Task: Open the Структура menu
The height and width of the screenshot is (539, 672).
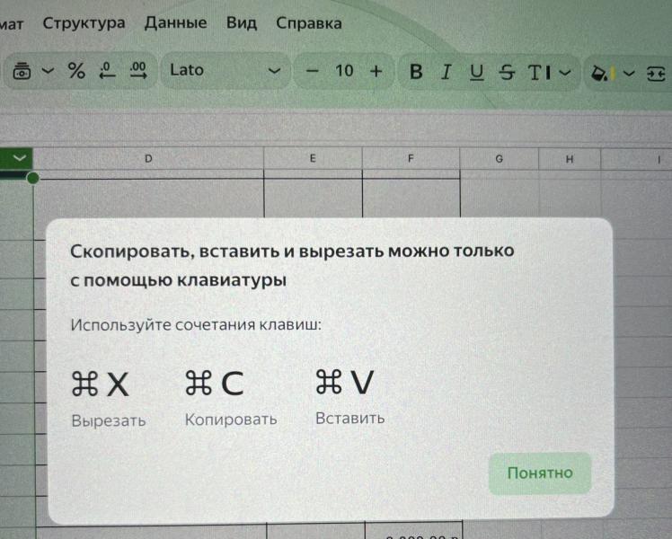Action: (84, 23)
